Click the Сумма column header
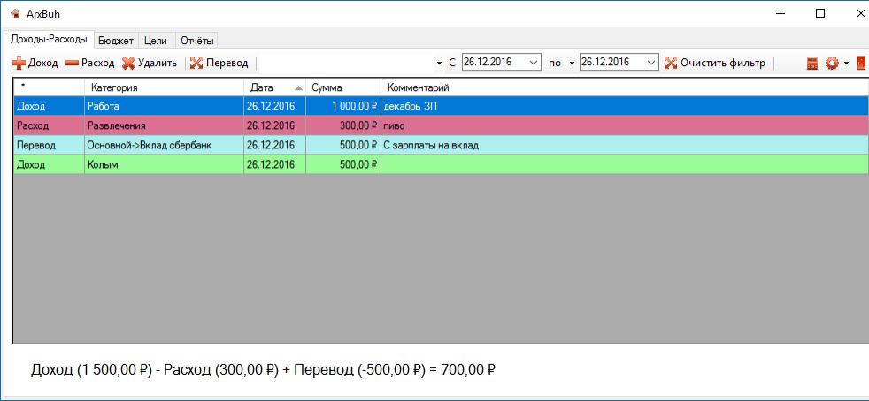 [342, 87]
